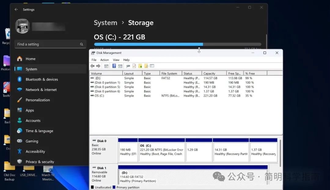Open Accessibility settings
This screenshot has width=330, height=190.
coord(35,152)
